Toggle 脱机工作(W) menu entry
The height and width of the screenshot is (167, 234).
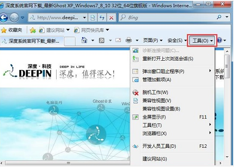pos(172,93)
